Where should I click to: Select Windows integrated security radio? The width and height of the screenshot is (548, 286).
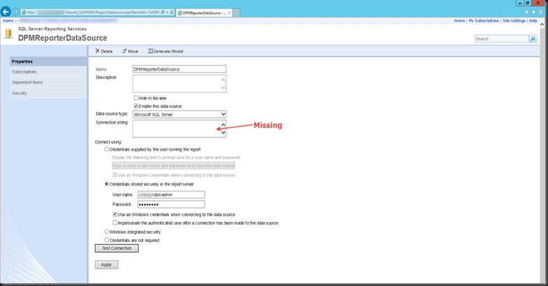click(107, 232)
